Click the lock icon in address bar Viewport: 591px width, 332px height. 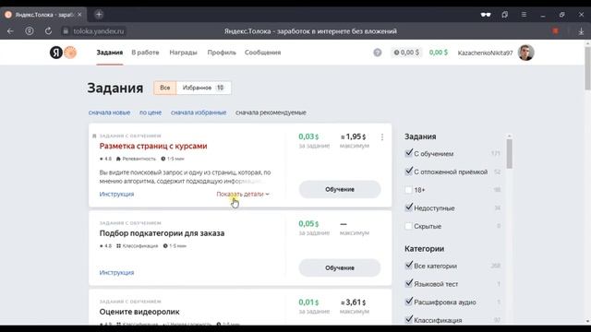click(66, 31)
